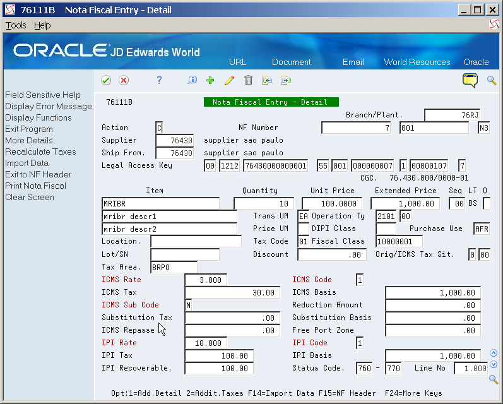Click the trash can delete icon
503x404 pixels.
248,80
